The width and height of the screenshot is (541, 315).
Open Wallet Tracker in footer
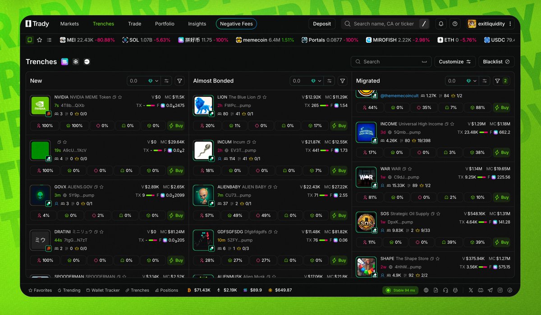coord(103,290)
